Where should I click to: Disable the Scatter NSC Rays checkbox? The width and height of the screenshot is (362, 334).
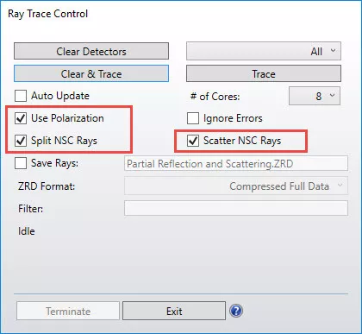[x=193, y=141]
